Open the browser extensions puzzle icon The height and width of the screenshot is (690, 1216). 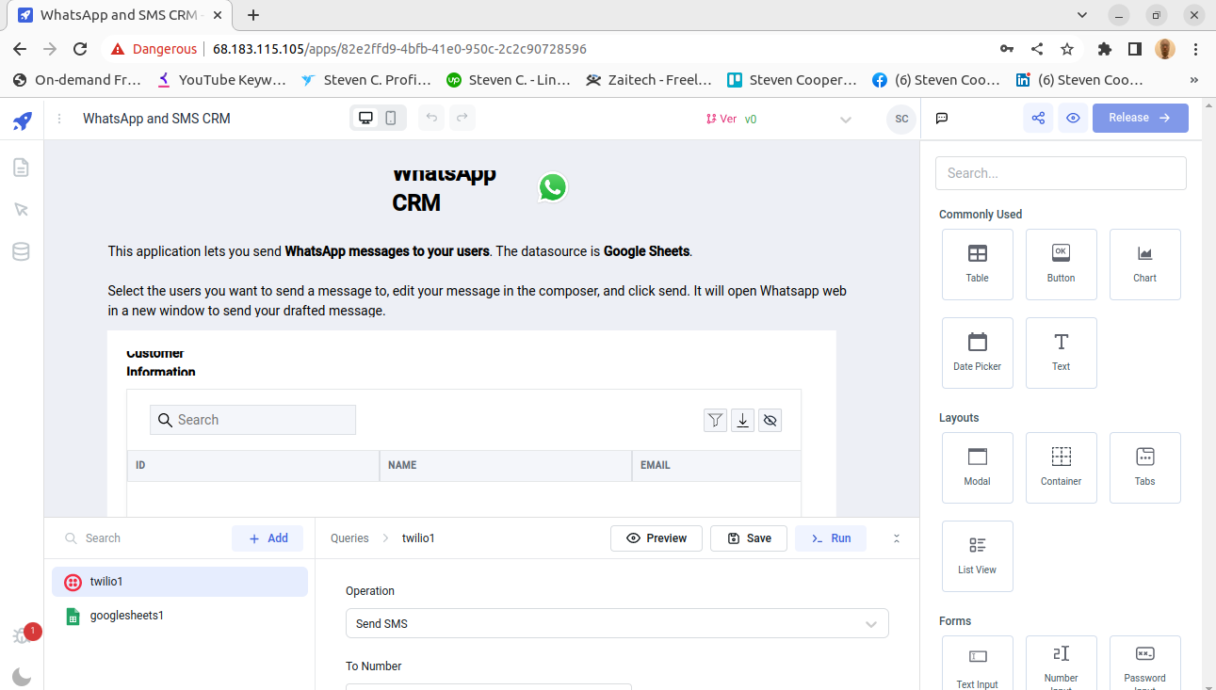1105,49
